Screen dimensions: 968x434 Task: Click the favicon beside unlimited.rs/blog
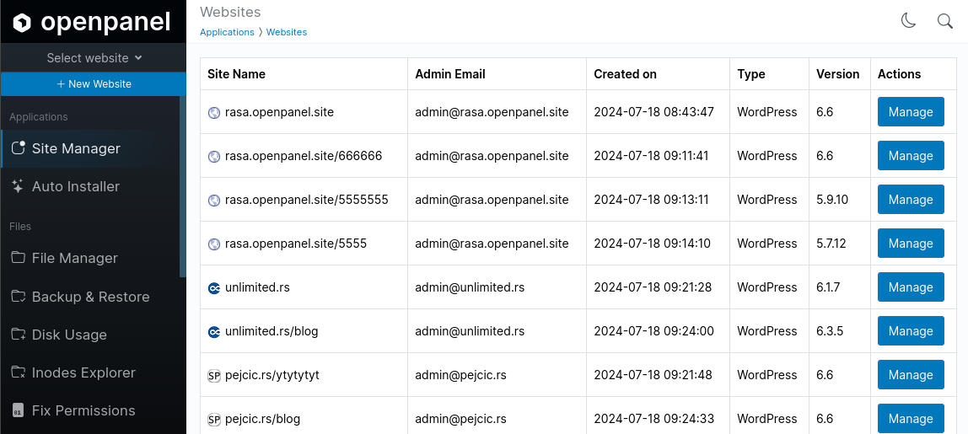[x=214, y=331]
